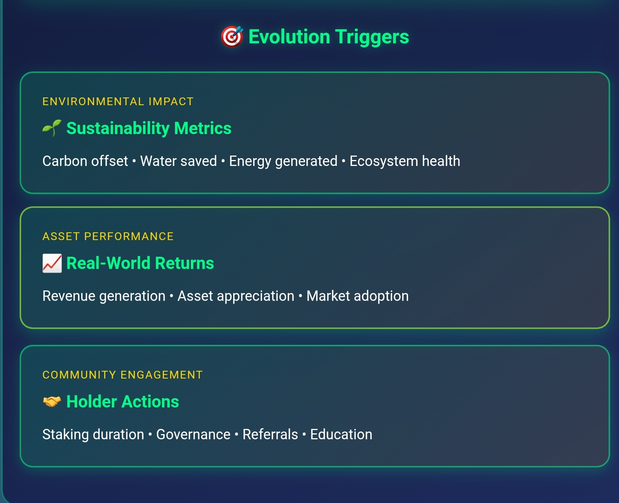Click the bullseye target icon
This screenshot has height=503, width=619.
[x=232, y=37]
